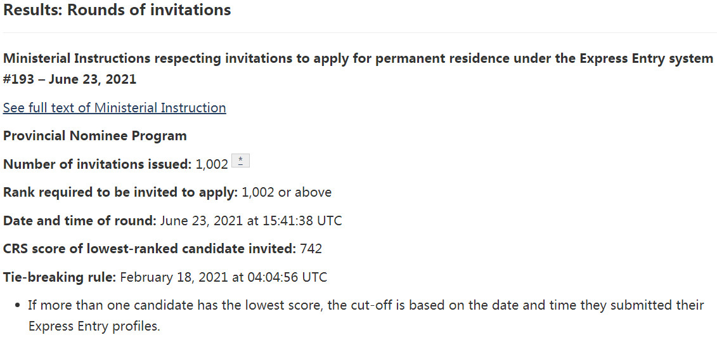717x342 pixels.
Task: Click the 'Results: Rounds of invitations' heading
Action: [x=117, y=10]
